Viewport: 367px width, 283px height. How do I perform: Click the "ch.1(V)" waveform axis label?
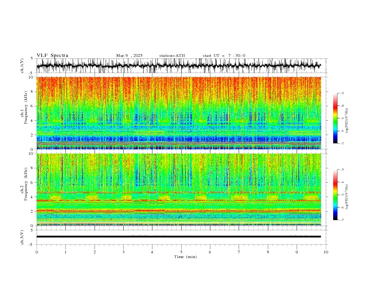coord(22,66)
